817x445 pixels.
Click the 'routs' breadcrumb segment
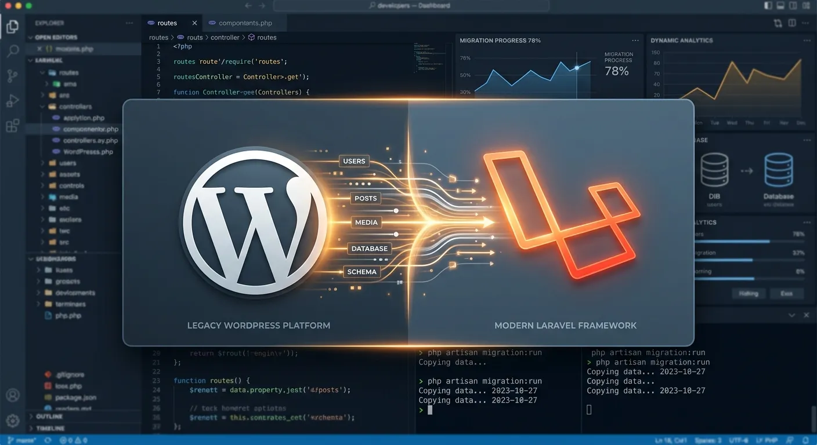coord(195,37)
